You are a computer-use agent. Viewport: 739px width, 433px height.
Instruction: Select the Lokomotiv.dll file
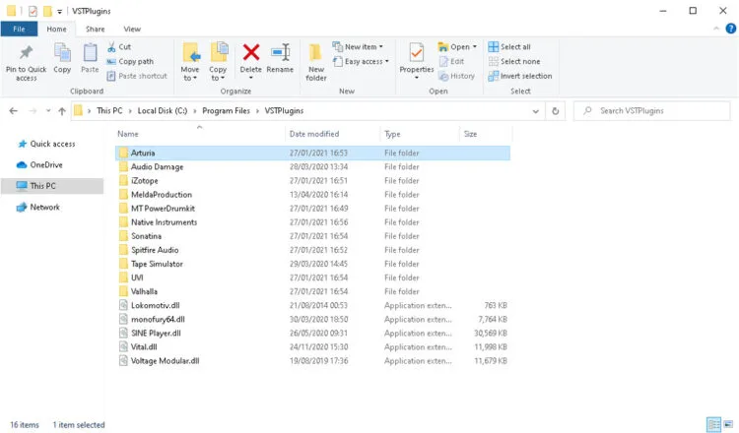[x=313, y=305]
